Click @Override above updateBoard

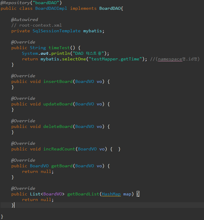point(23,98)
